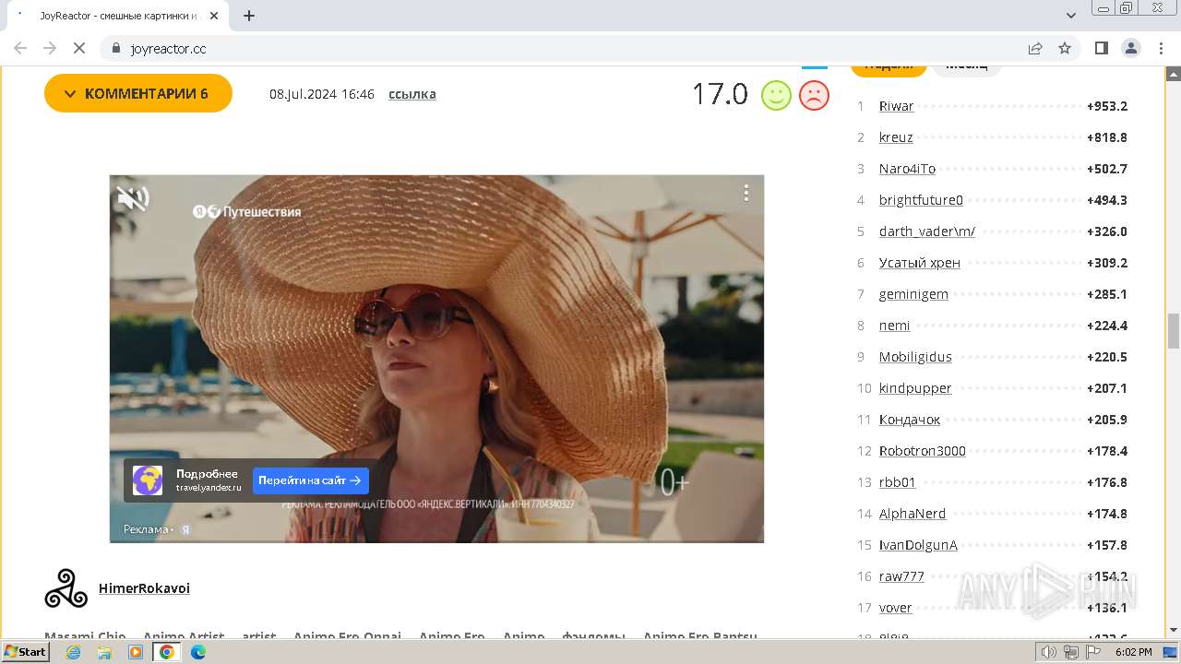Open system volume tray icon

1049,652
